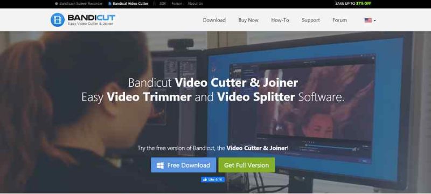Screen dimensions: 431x194
Task: Click the Bandicam Screen Recorder link
Action: (x=81, y=4)
